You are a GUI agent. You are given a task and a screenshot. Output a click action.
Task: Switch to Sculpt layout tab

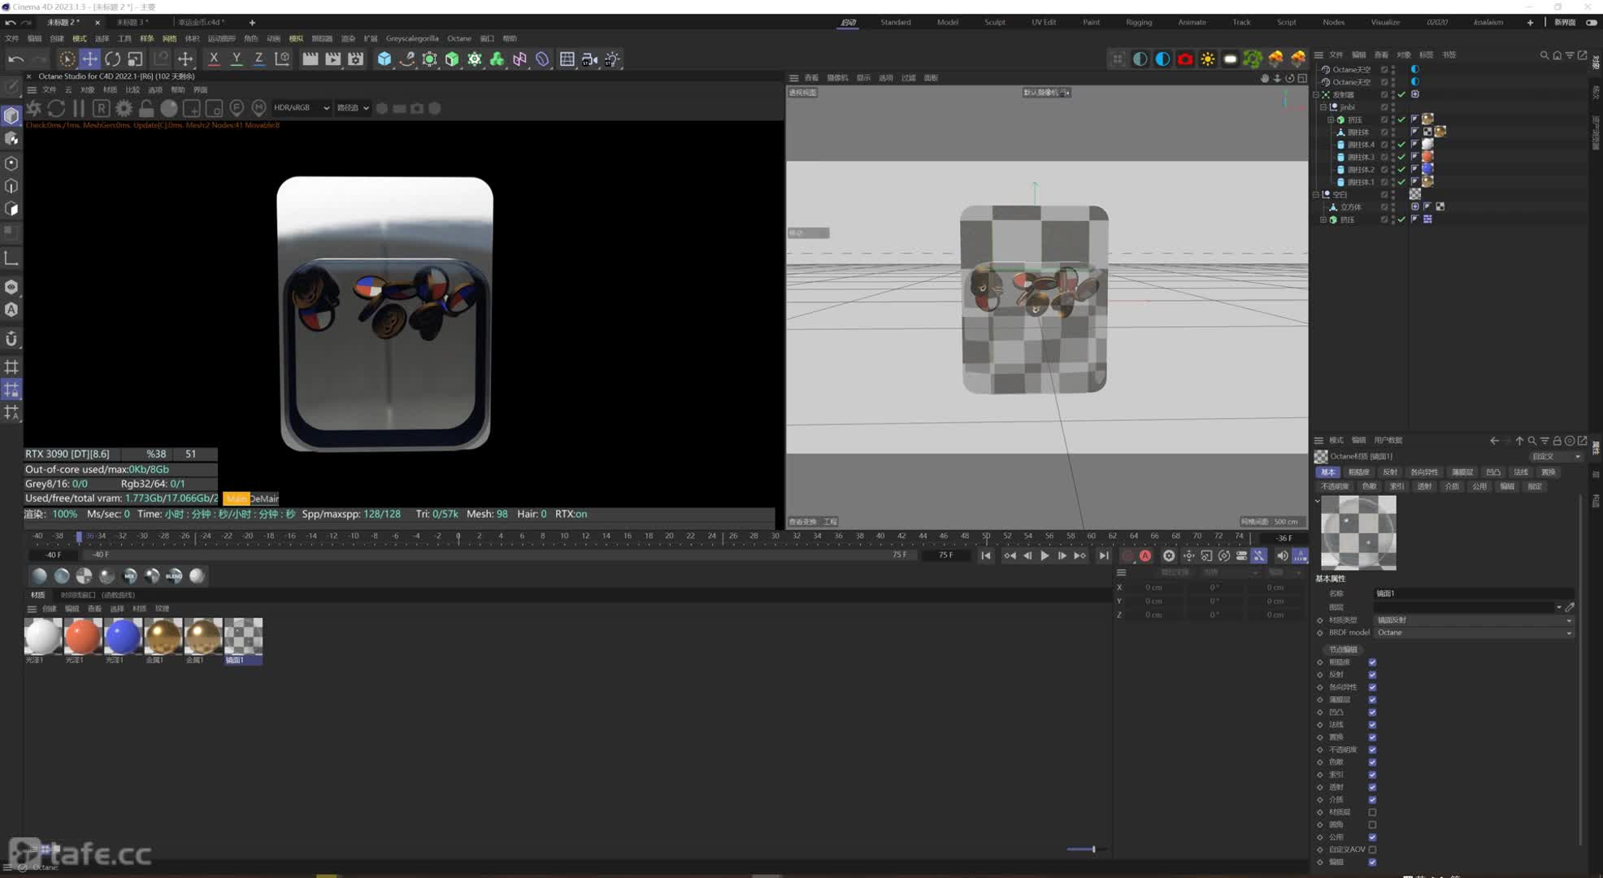995,22
